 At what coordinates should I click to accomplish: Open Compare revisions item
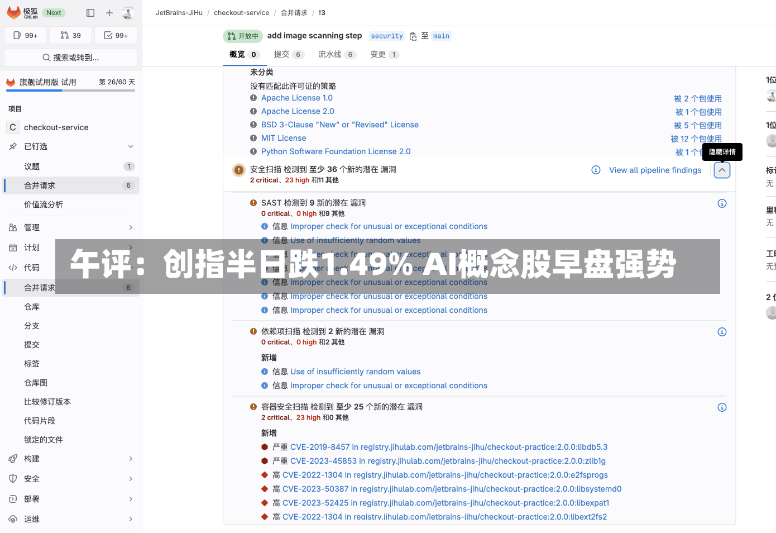pyautogui.click(x=70, y=402)
